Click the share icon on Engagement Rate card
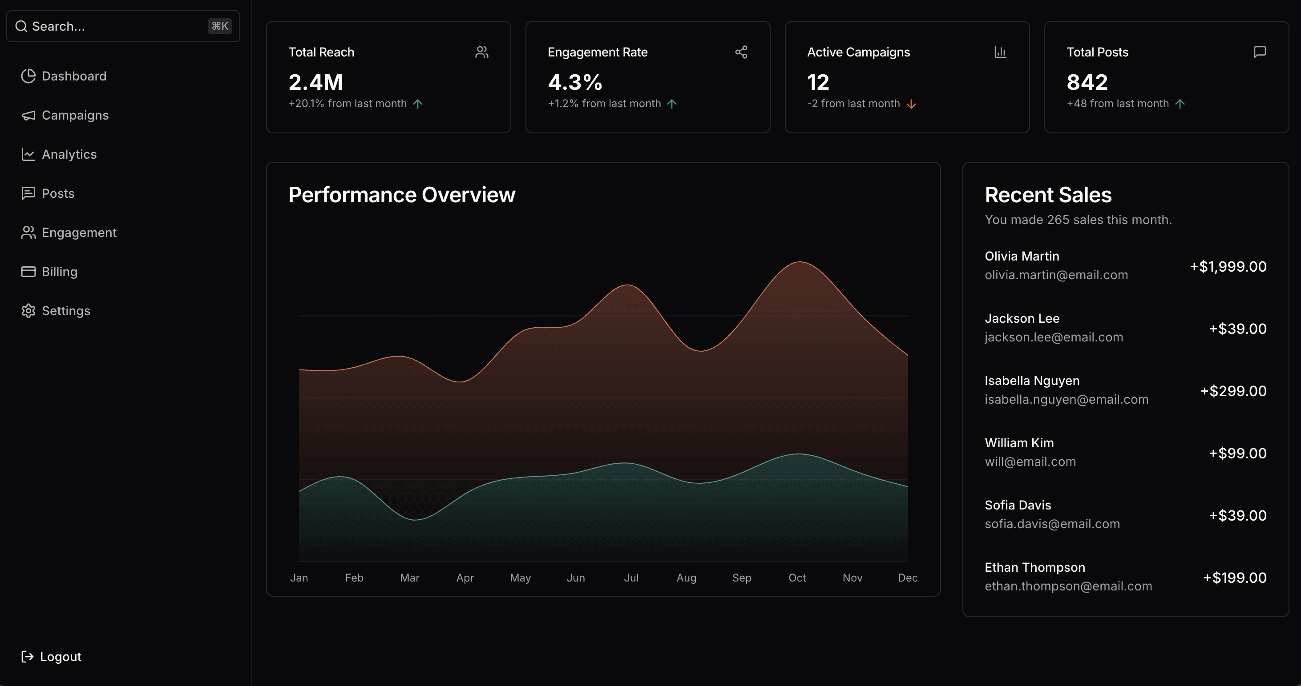 (741, 51)
